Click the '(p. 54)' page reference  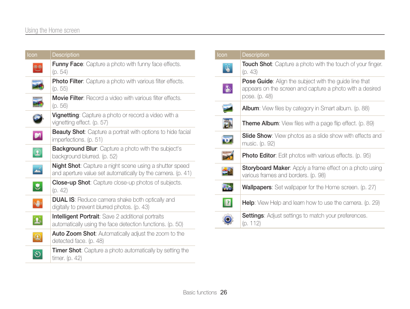(60, 72)
